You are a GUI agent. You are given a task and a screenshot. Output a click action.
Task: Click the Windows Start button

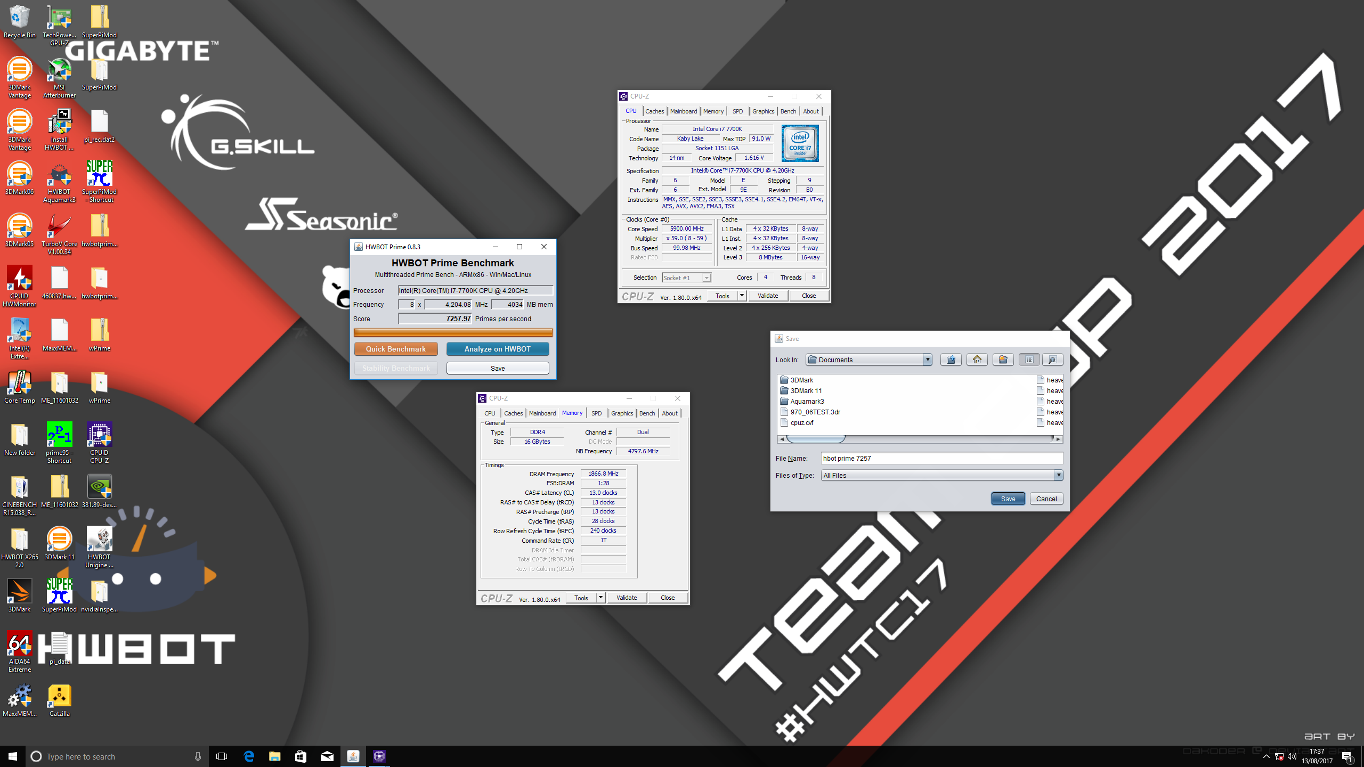[13, 756]
